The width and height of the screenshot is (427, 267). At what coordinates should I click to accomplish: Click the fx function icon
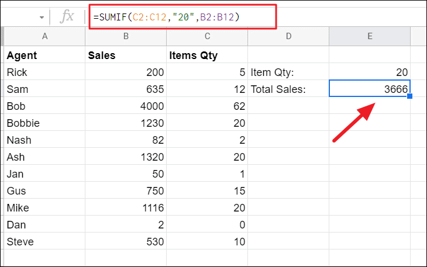(68, 17)
